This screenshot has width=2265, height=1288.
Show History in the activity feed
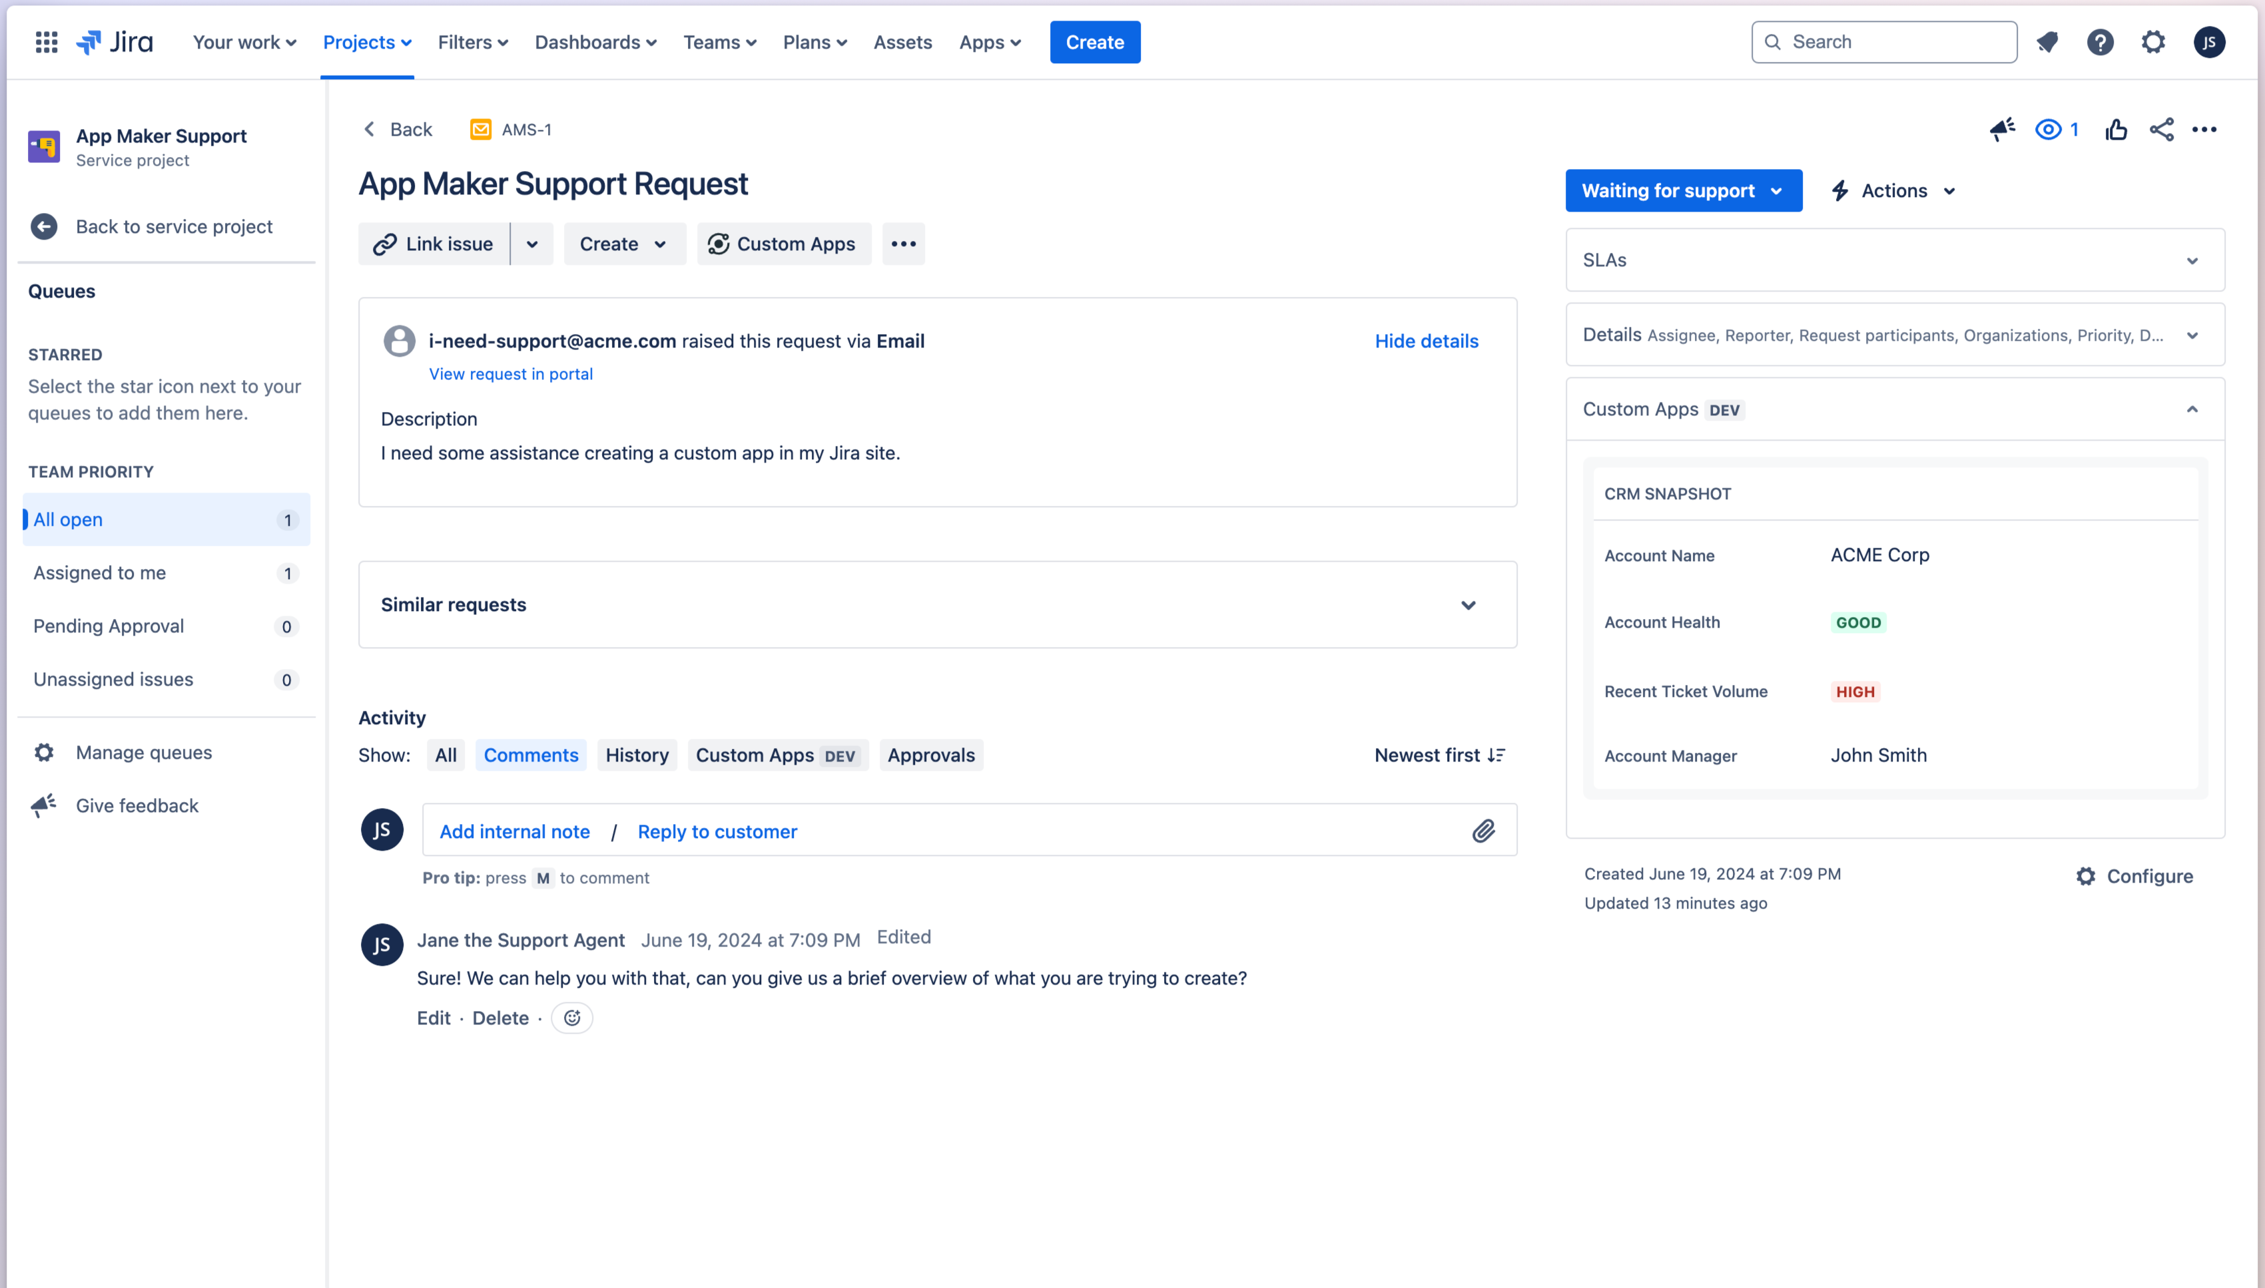pos(637,755)
